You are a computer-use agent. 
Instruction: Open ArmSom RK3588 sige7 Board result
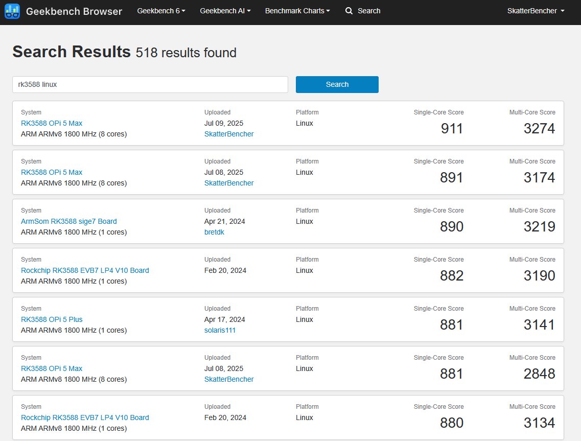(68, 221)
